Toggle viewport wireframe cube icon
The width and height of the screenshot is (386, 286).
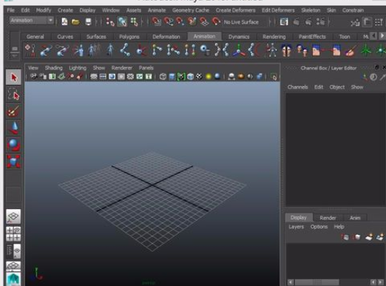point(163,77)
